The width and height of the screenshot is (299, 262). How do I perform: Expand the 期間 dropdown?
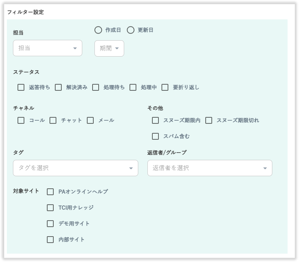point(109,48)
